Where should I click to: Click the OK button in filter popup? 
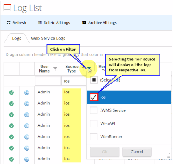pyautogui.click(x=105, y=152)
